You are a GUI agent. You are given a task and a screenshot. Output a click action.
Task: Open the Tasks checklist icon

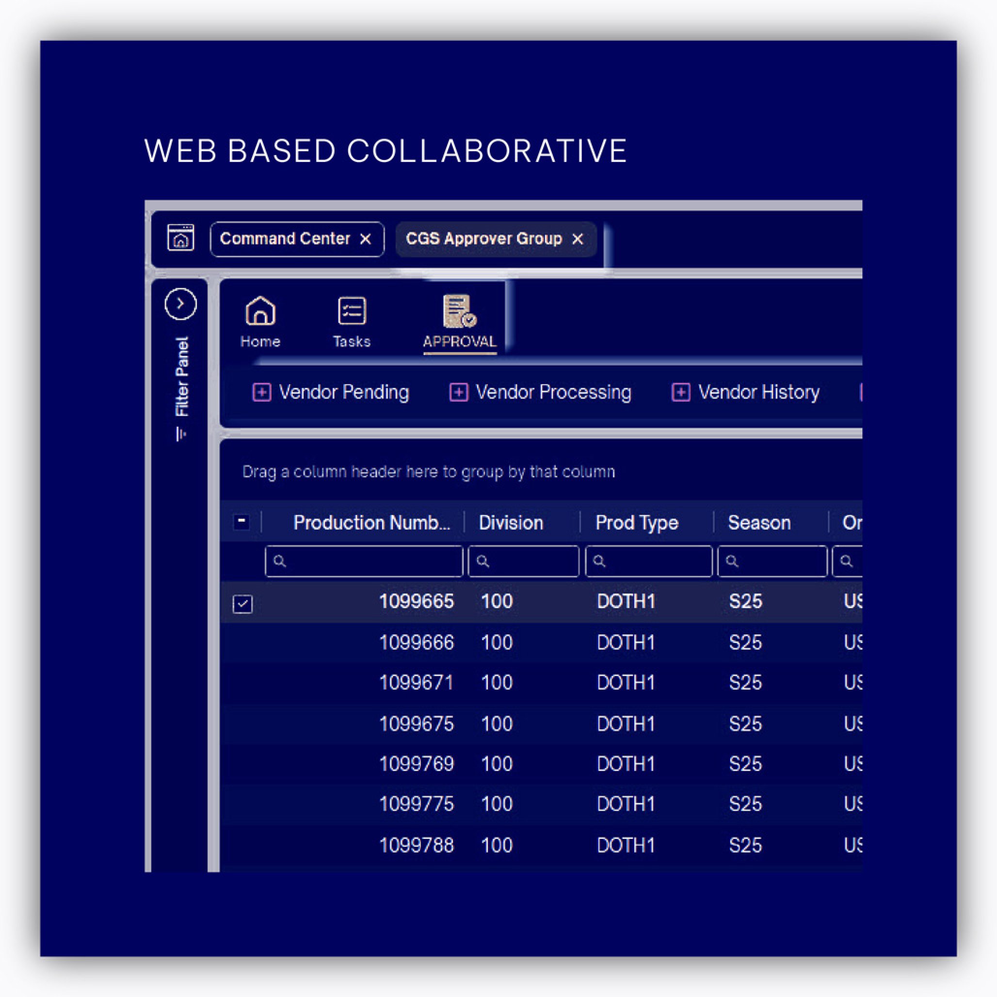pyautogui.click(x=352, y=311)
